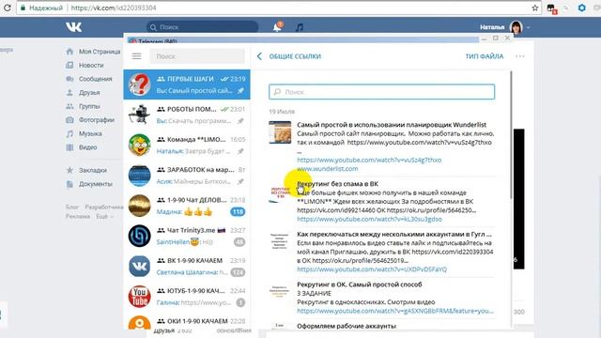Image resolution: width=601 pixels, height=338 pixels.
Task: Click the Блог footer link
Action: click(72, 207)
